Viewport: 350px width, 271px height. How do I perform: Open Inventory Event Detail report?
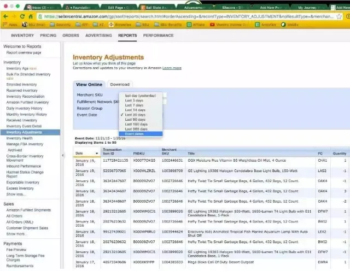24,126
